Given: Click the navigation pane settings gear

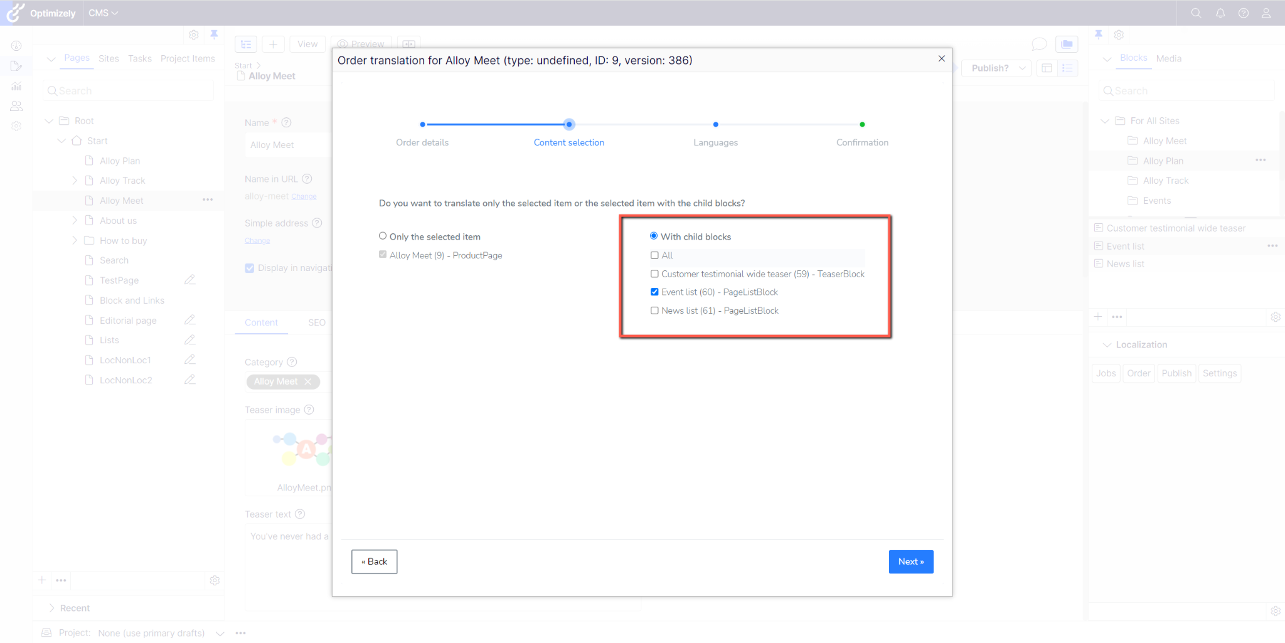Looking at the screenshot, I should tap(194, 35).
